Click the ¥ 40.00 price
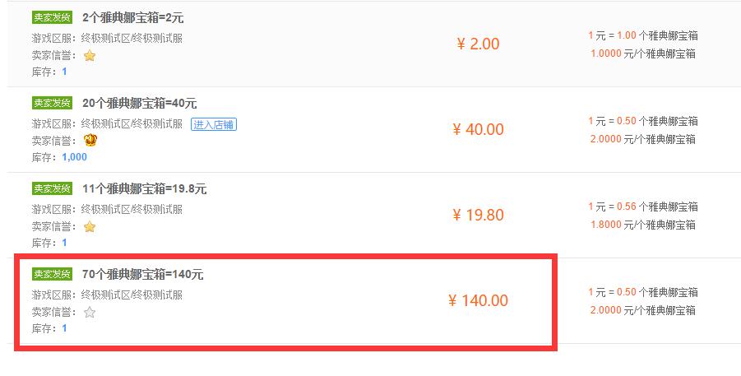741x376 pixels. pos(478,130)
